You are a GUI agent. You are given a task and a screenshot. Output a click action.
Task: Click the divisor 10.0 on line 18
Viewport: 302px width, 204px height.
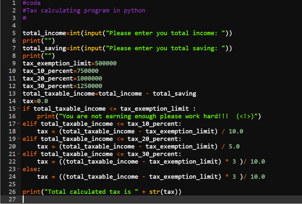click(236, 131)
